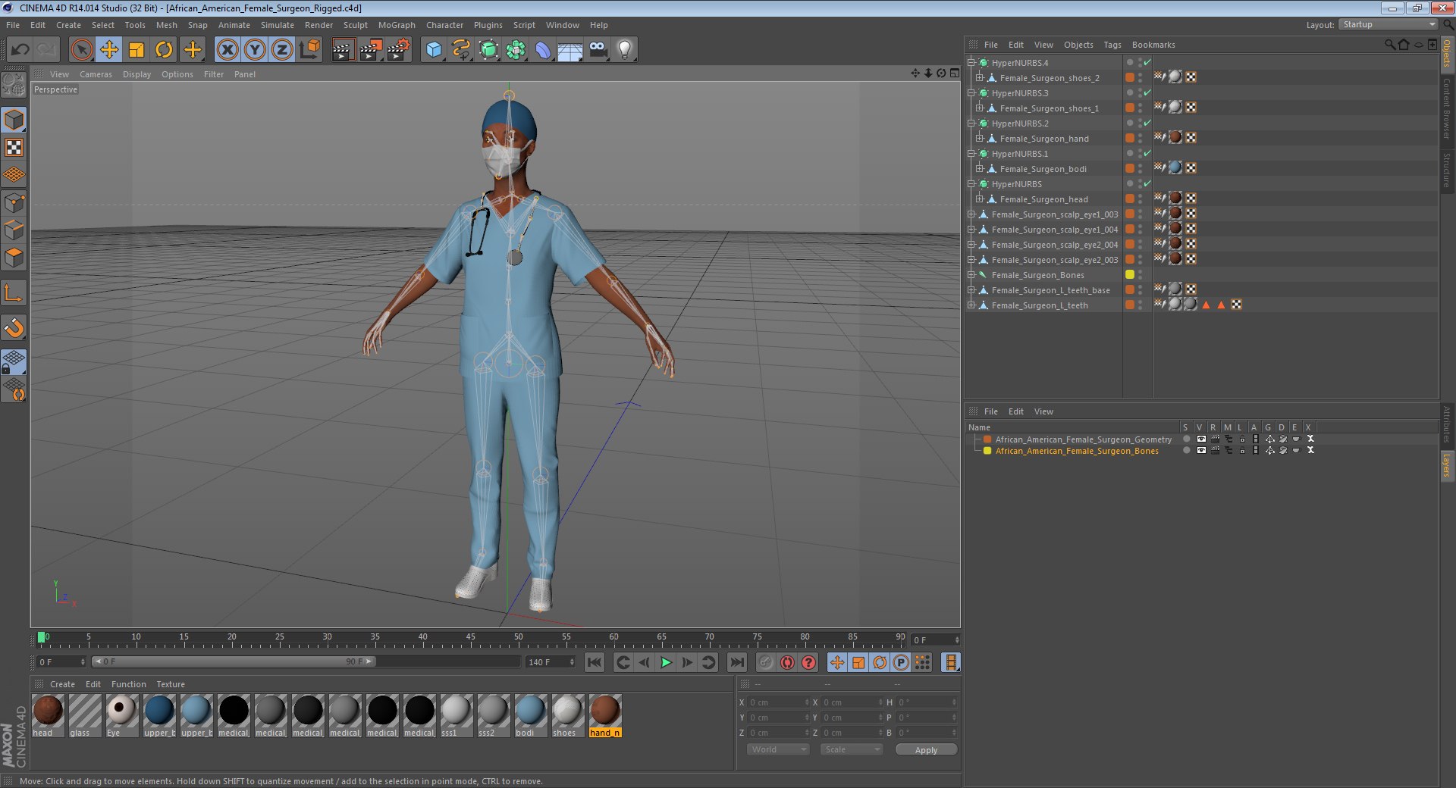Viewport: 1456px width, 788px height.
Task: Toggle X axis lock
Action: click(x=227, y=50)
